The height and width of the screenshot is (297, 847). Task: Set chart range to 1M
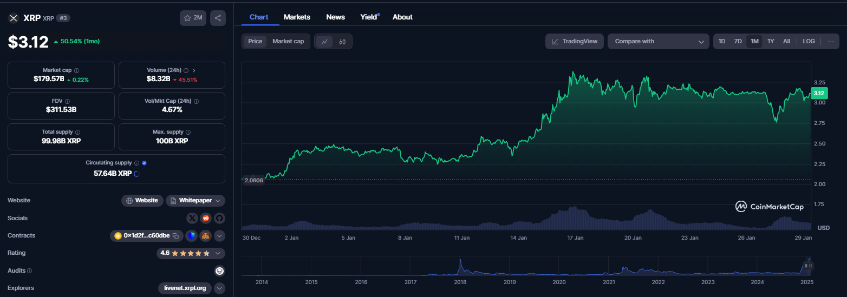(754, 42)
